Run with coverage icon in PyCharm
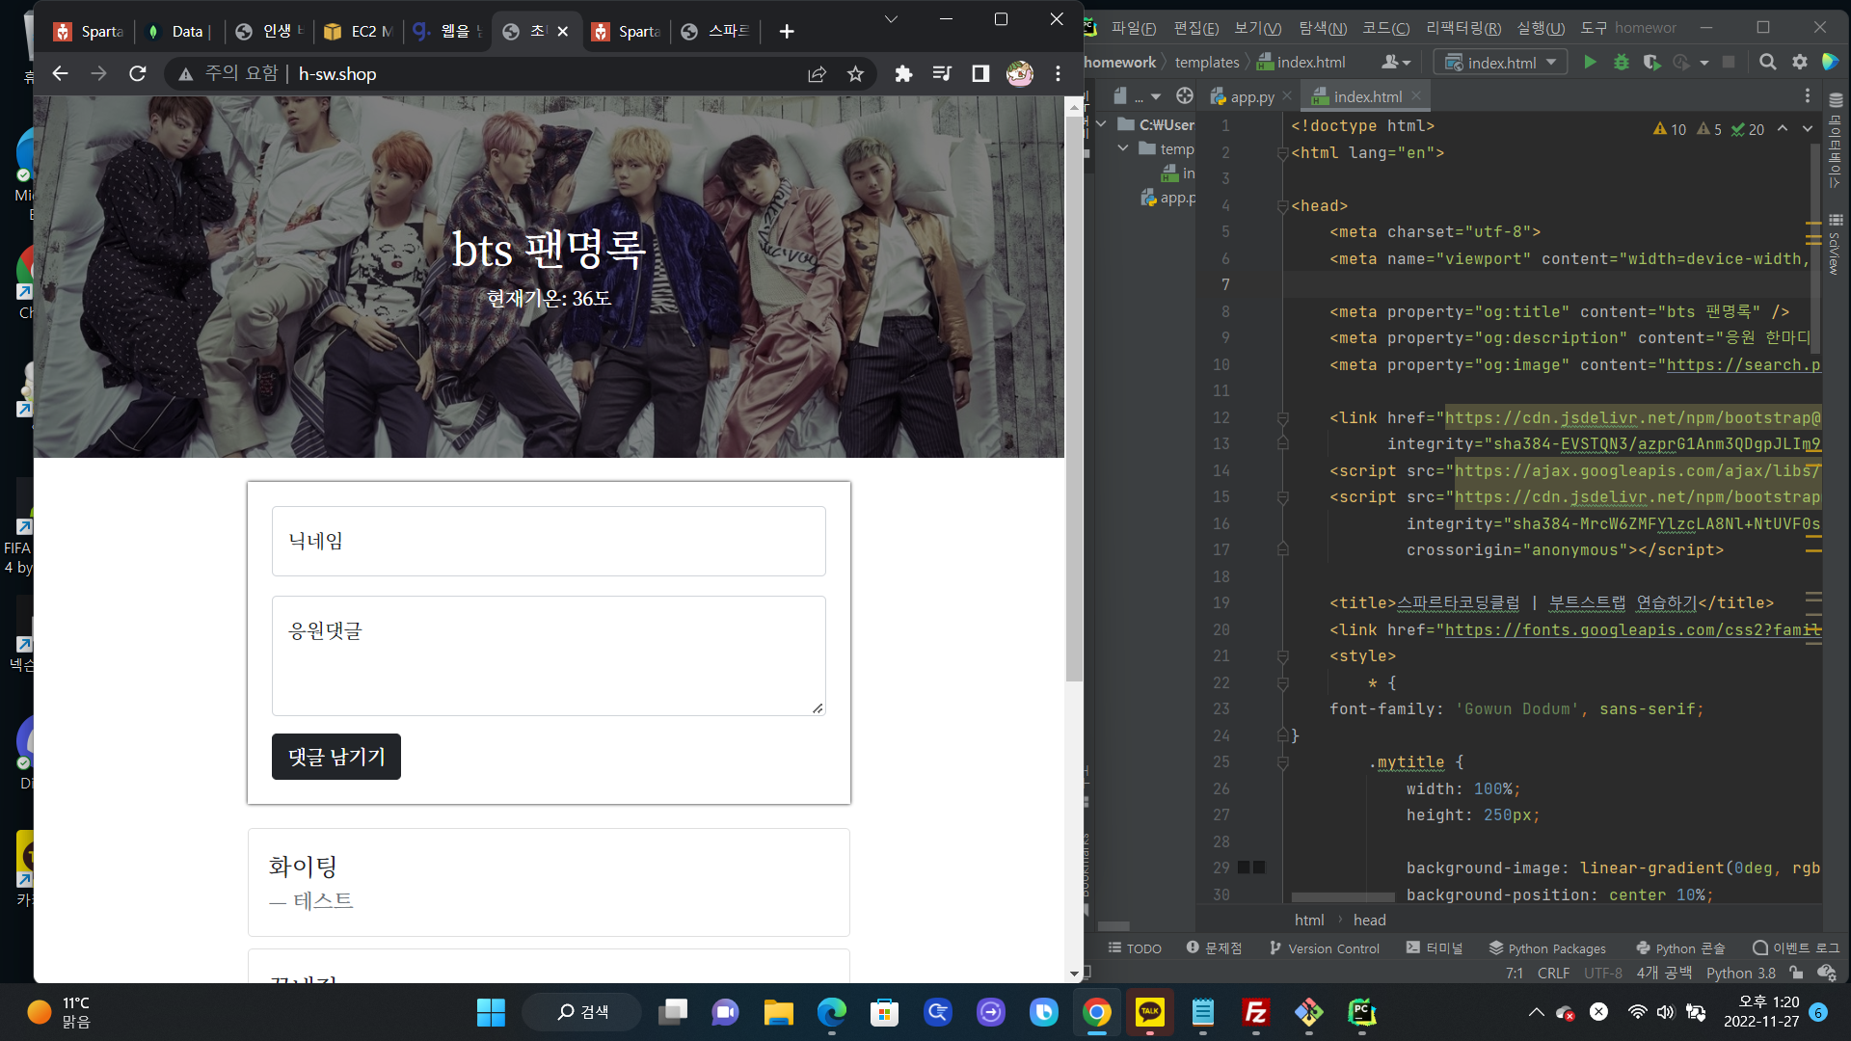 (1651, 63)
